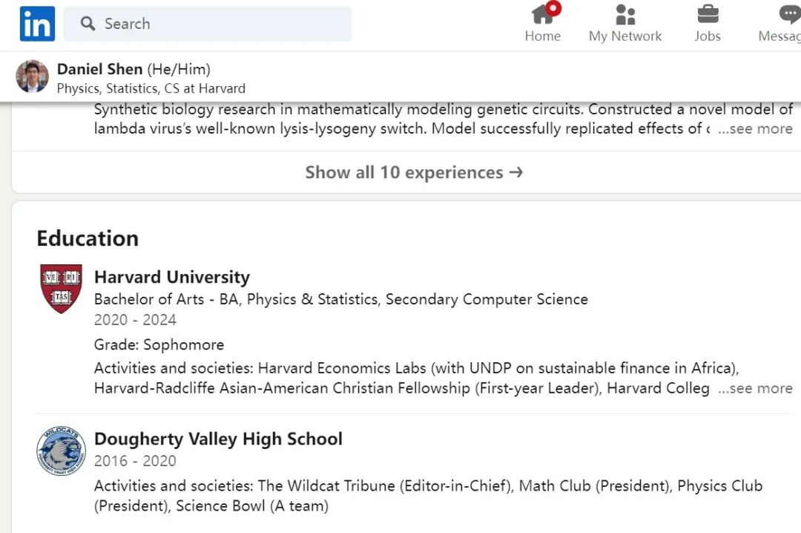Image resolution: width=801 pixels, height=533 pixels.
Task: Open the Jobs briefcase icon
Action: (x=708, y=15)
